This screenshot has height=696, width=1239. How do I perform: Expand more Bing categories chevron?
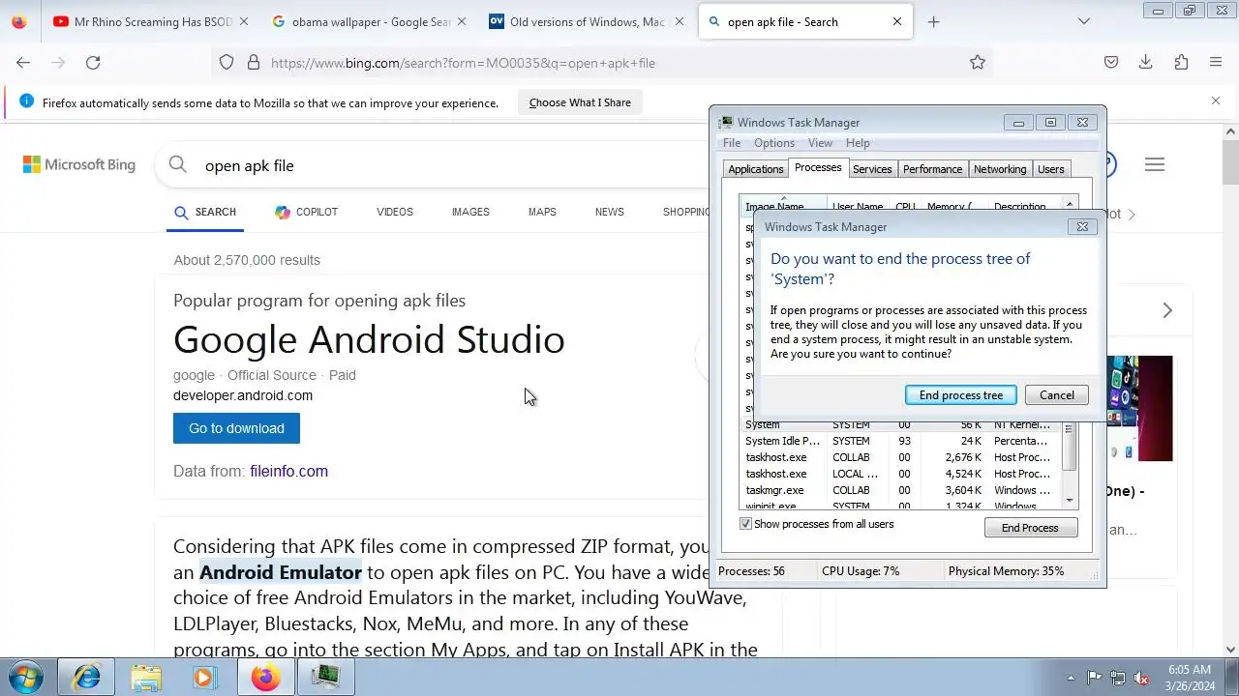pyautogui.click(x=1131, y=214)
